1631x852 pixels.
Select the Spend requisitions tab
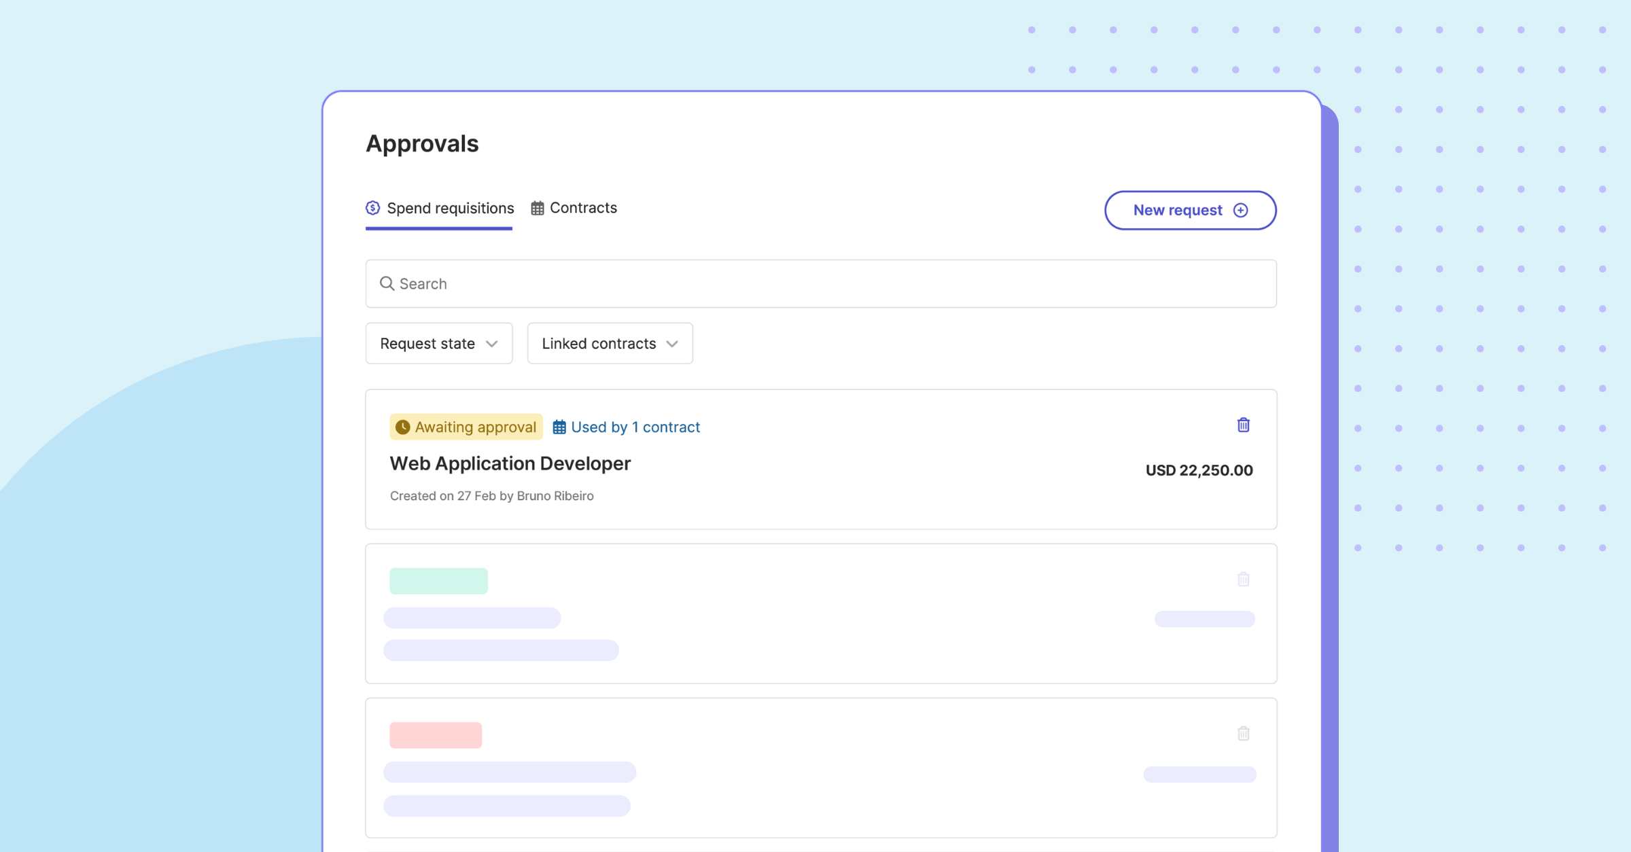[449, 208]
